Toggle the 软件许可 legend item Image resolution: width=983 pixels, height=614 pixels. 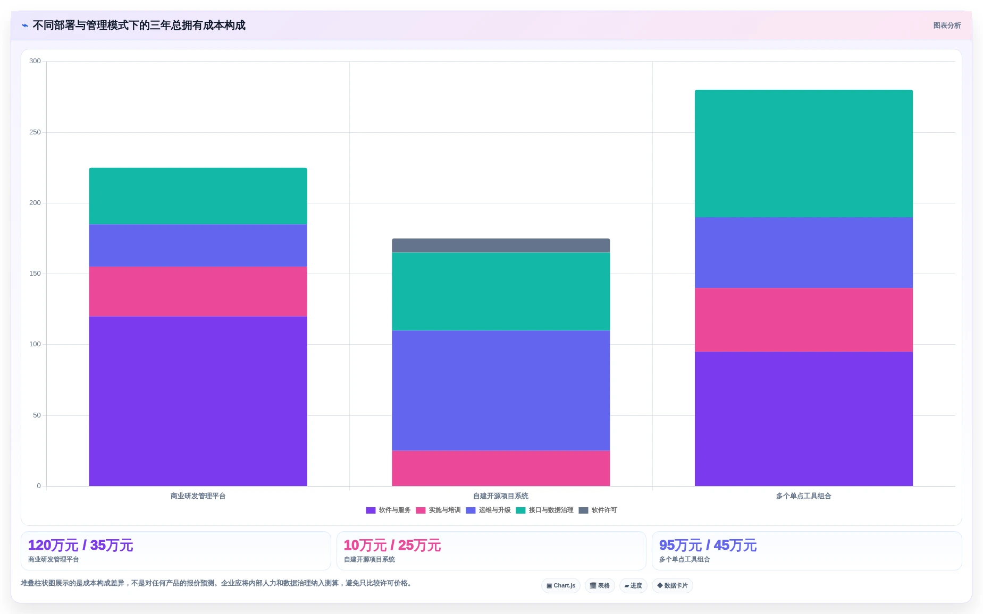(598, 510)
